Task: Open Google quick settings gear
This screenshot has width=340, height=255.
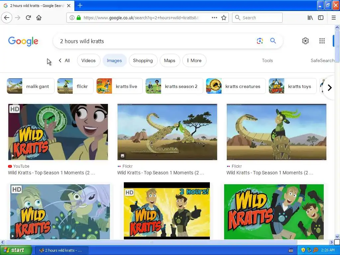Action: coord(305,41)
